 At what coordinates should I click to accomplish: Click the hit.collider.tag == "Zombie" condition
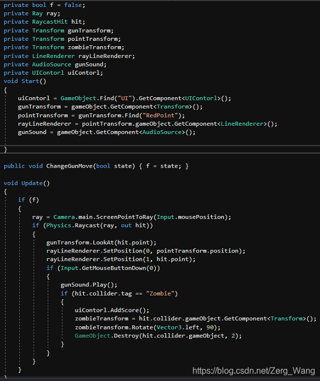coord(119,293)
